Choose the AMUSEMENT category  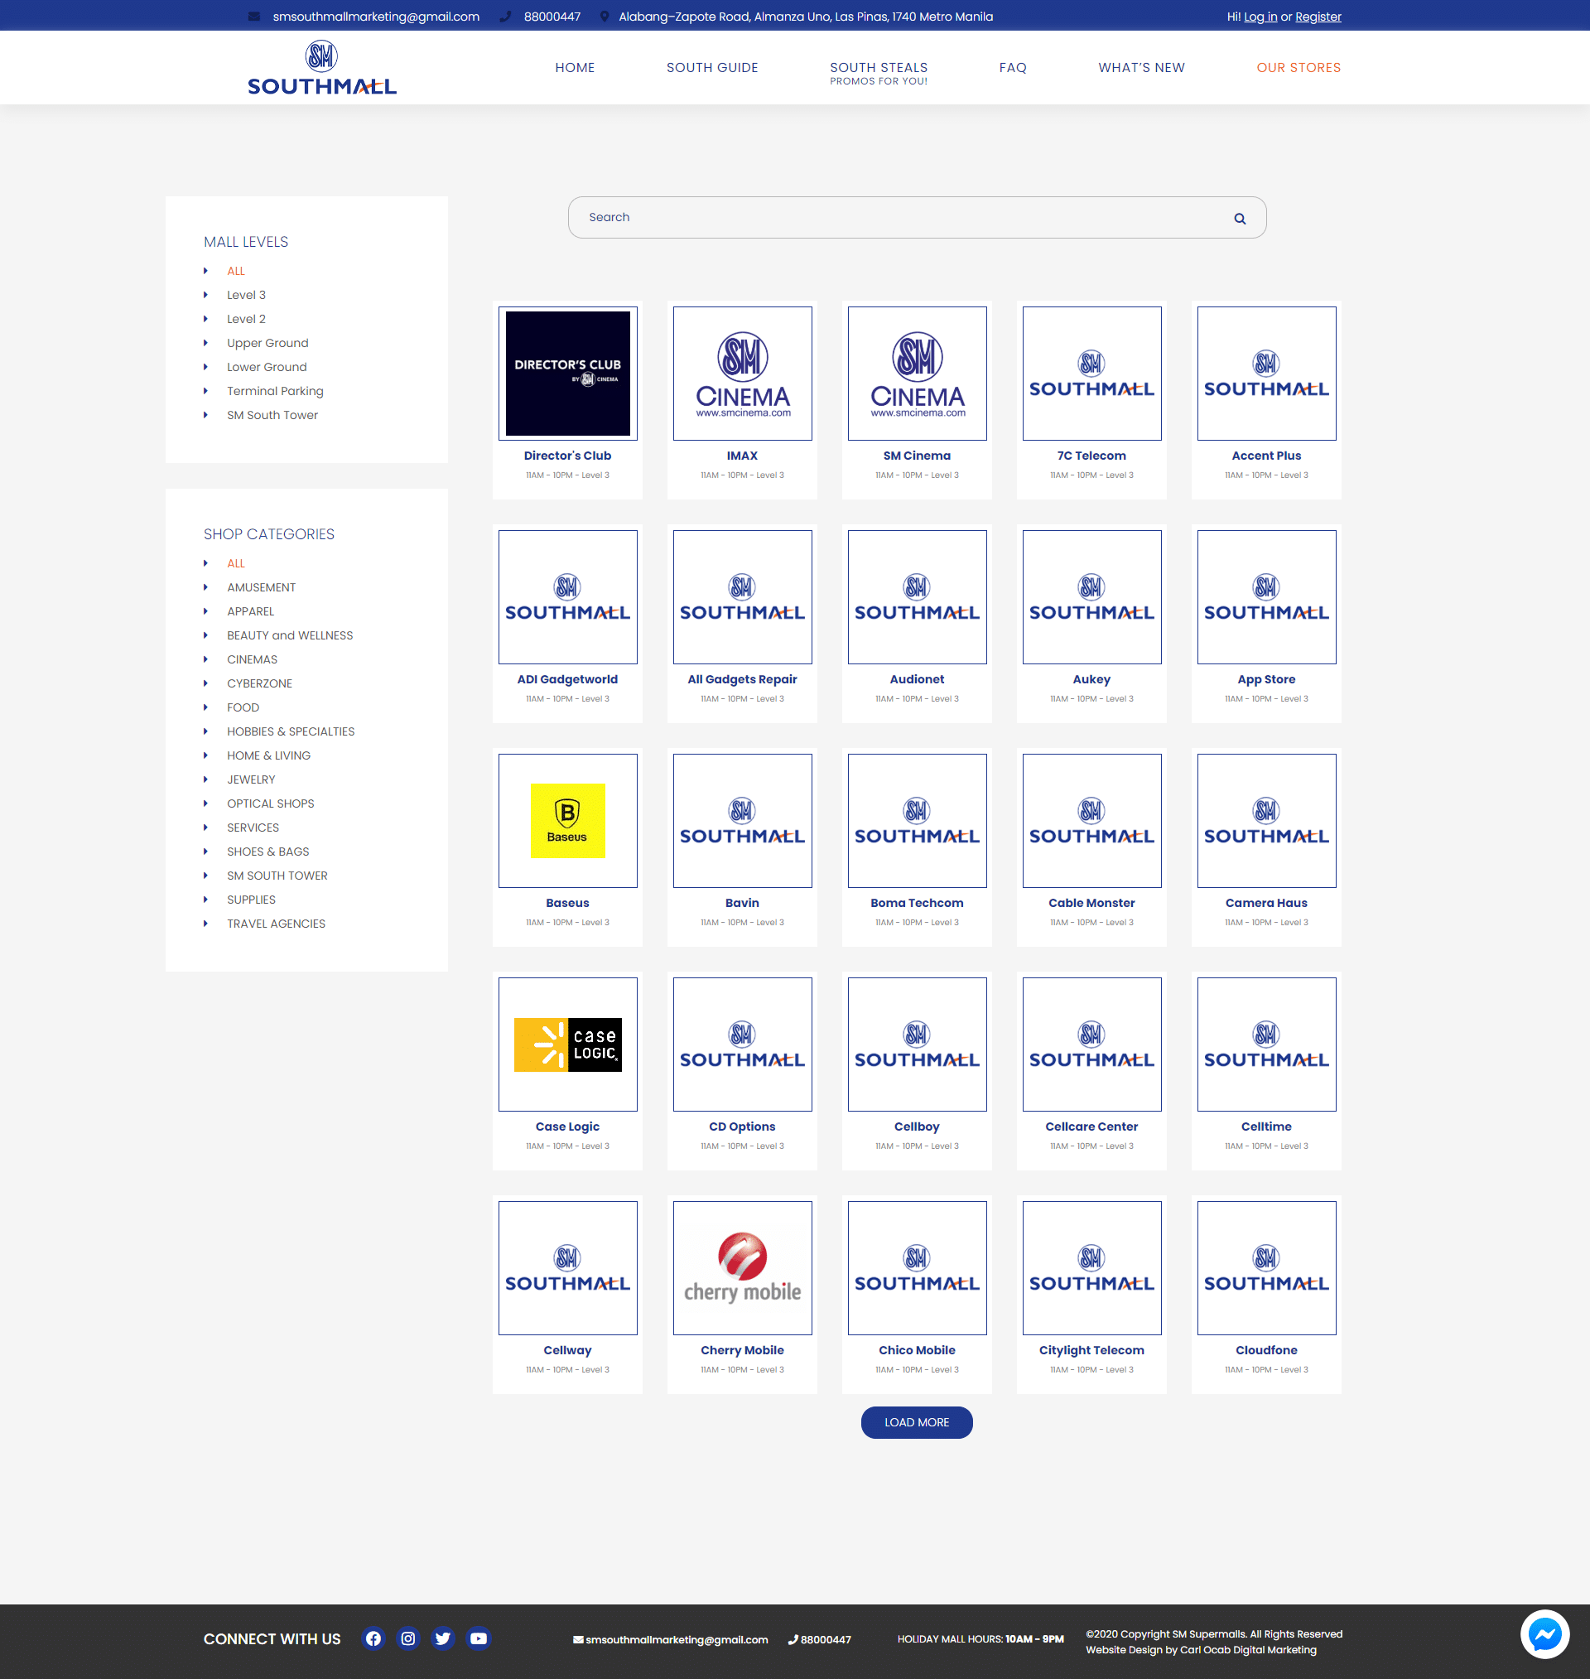tap(261, 587)
